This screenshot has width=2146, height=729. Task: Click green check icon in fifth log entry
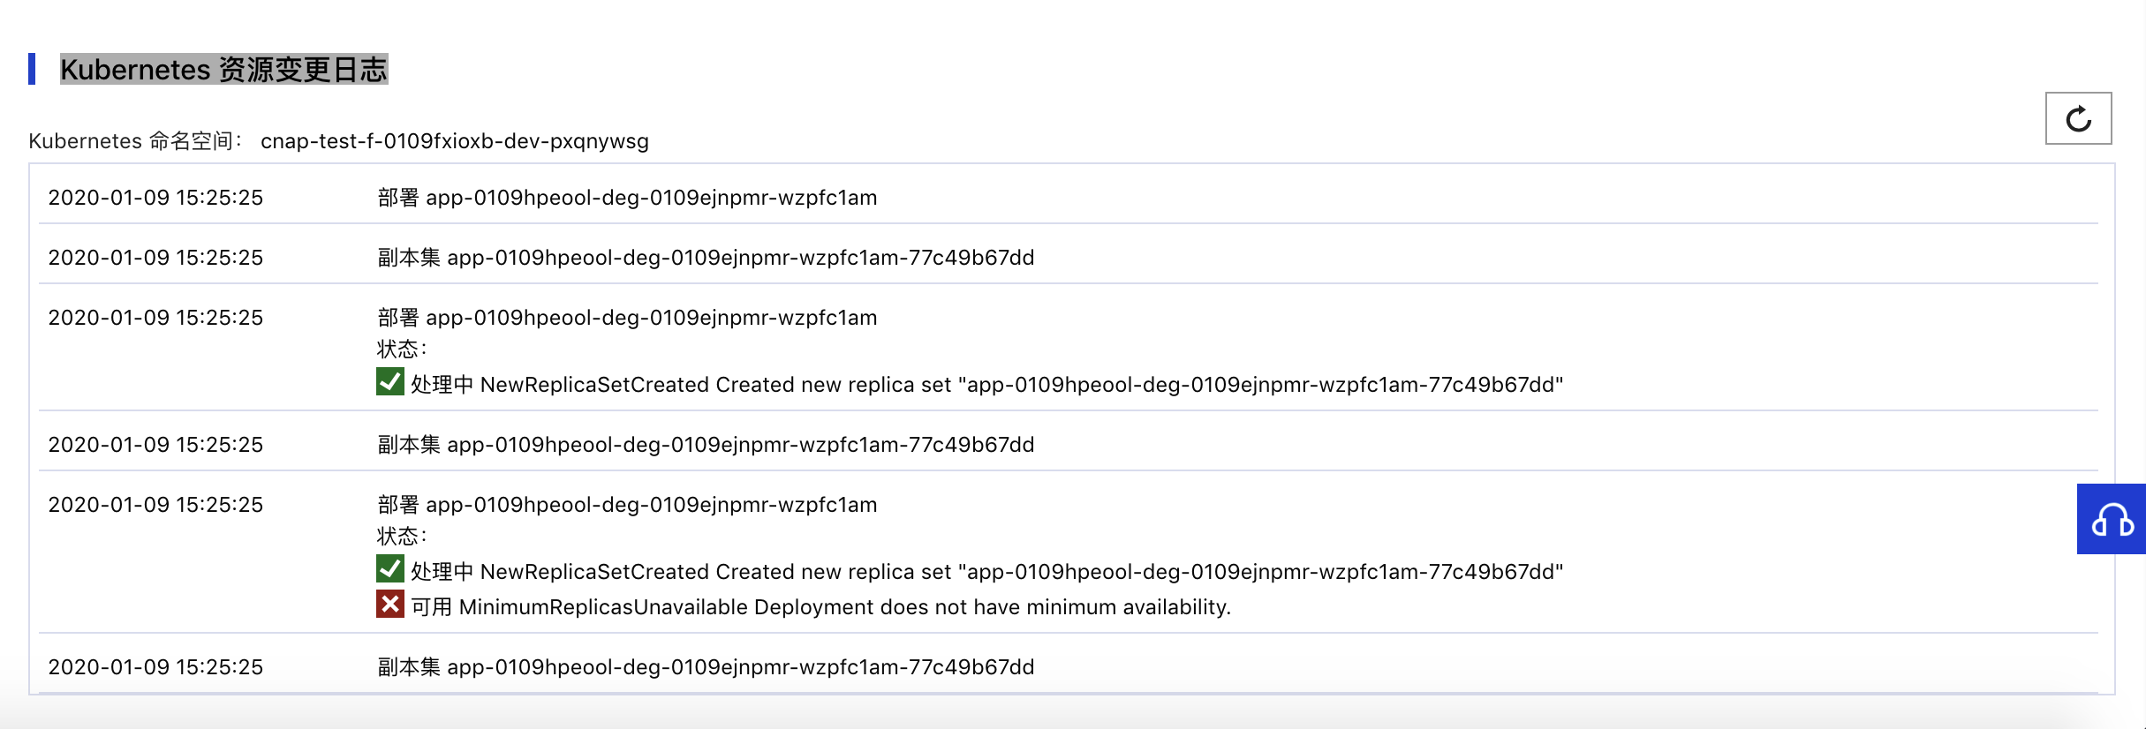390,569
